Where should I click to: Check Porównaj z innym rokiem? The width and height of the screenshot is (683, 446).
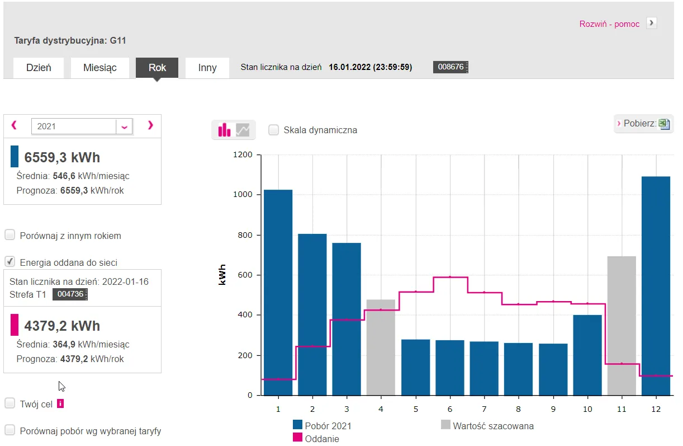click(10, 235)
